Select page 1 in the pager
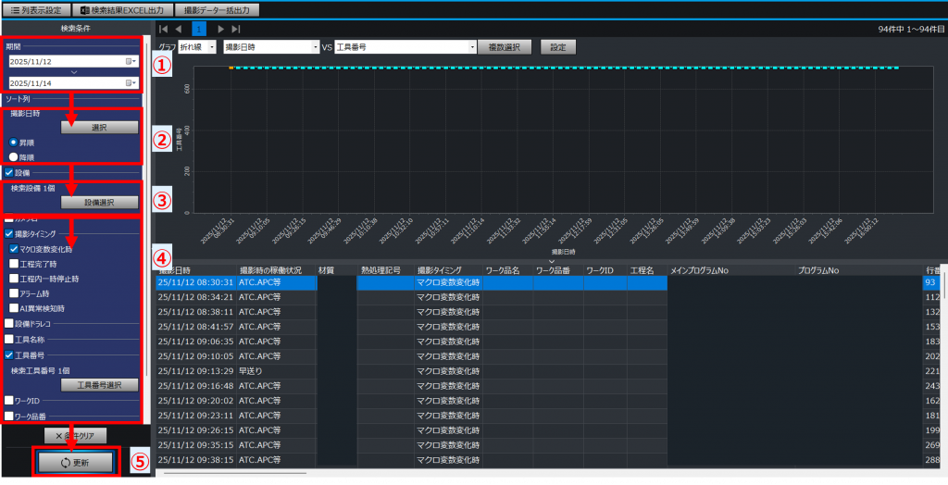Viewport: 948px width, 485px height. tap(199, 30)
